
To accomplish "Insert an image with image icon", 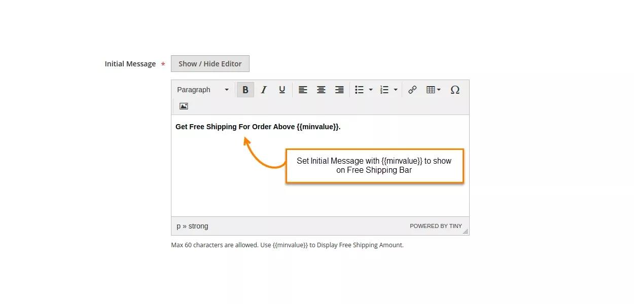I will [x=184, y=106].
